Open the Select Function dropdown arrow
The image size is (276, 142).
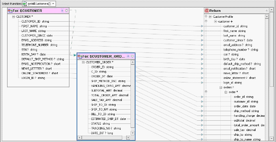coord(53,4)
